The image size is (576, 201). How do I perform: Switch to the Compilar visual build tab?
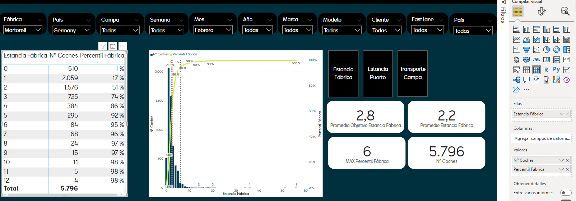[x=517, y=12]
